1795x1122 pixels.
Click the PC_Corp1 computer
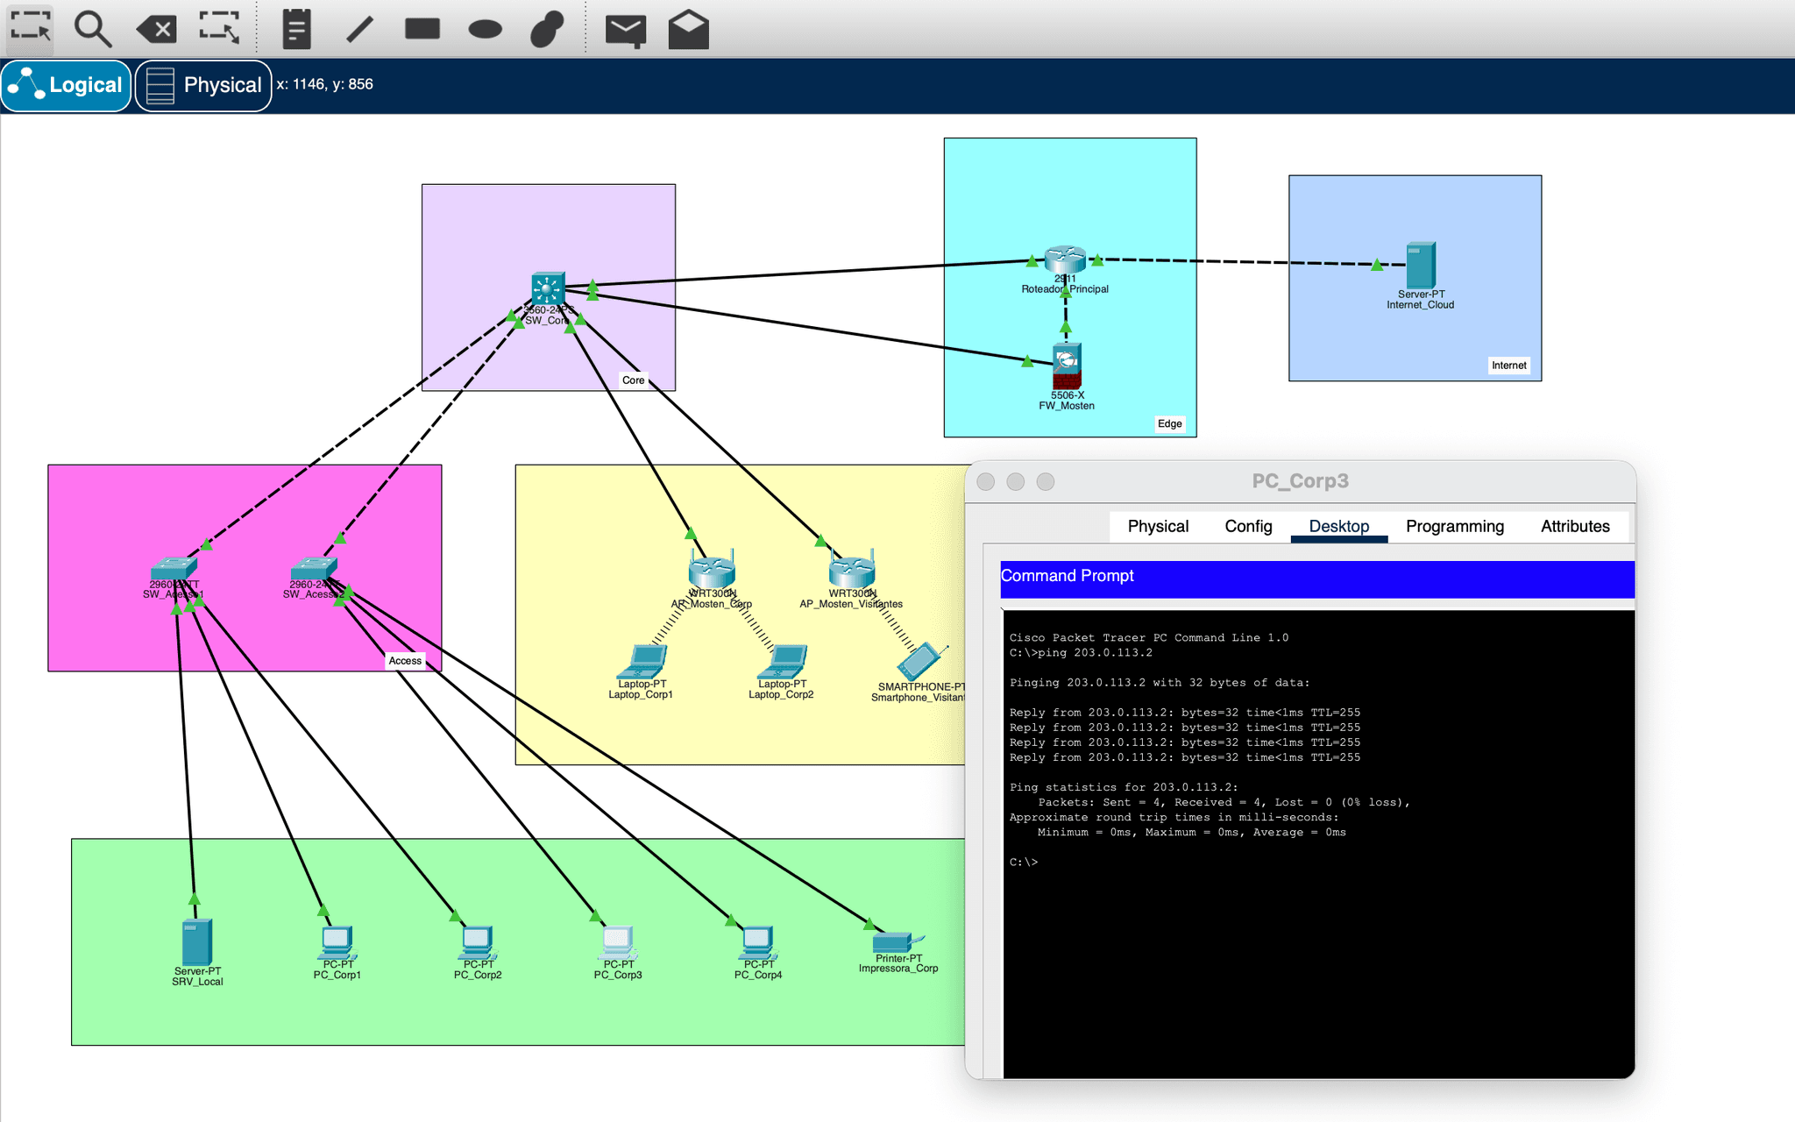(337, 942)
